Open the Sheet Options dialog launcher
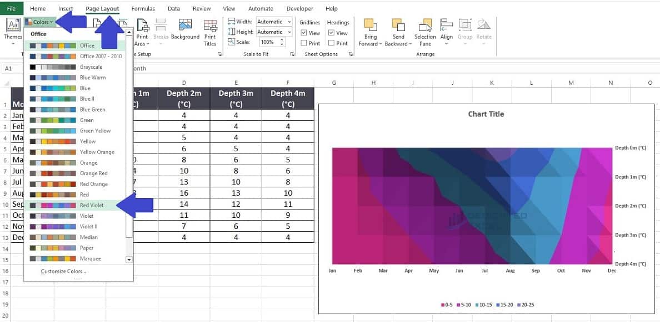The width and height of the screenshot is (660, 322). 351,54
